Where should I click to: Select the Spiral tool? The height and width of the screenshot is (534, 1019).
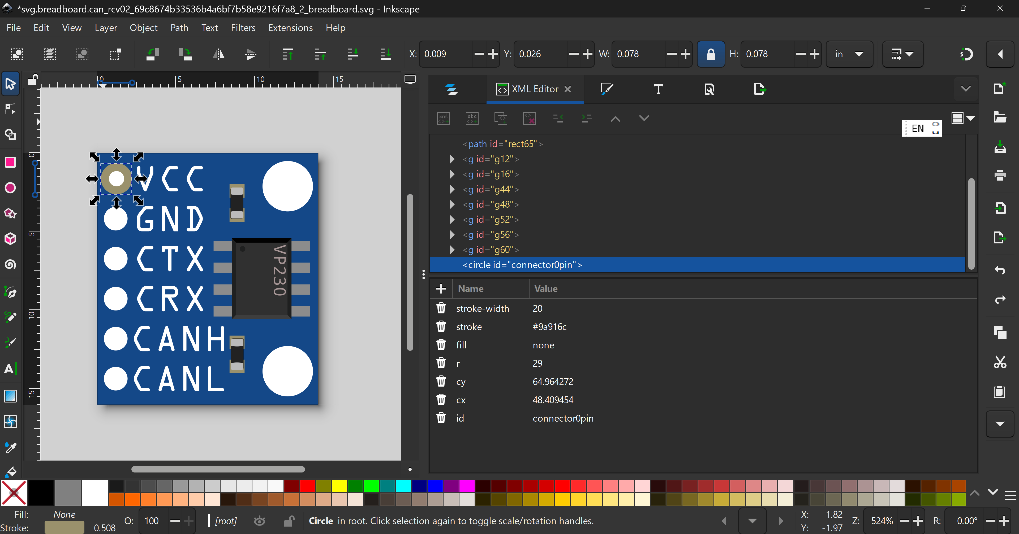(10, 264)
